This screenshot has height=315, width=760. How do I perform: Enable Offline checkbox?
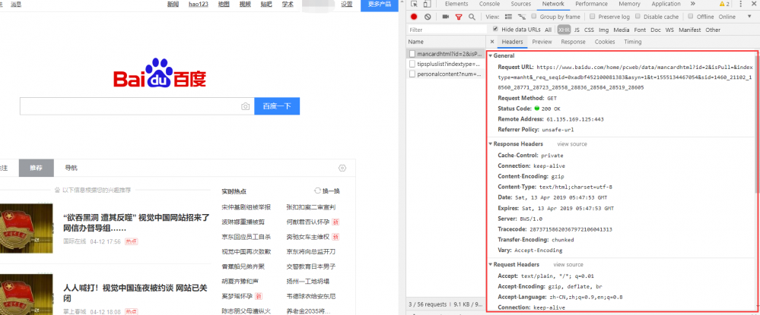[x=691, y=17]
